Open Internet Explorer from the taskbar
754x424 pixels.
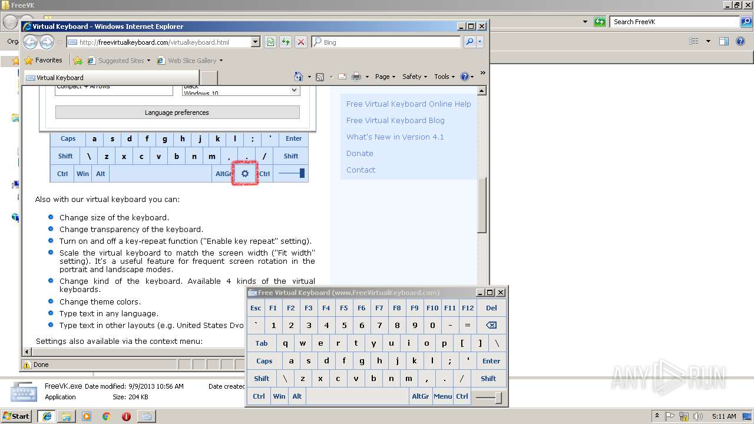[x=47, y=416]
